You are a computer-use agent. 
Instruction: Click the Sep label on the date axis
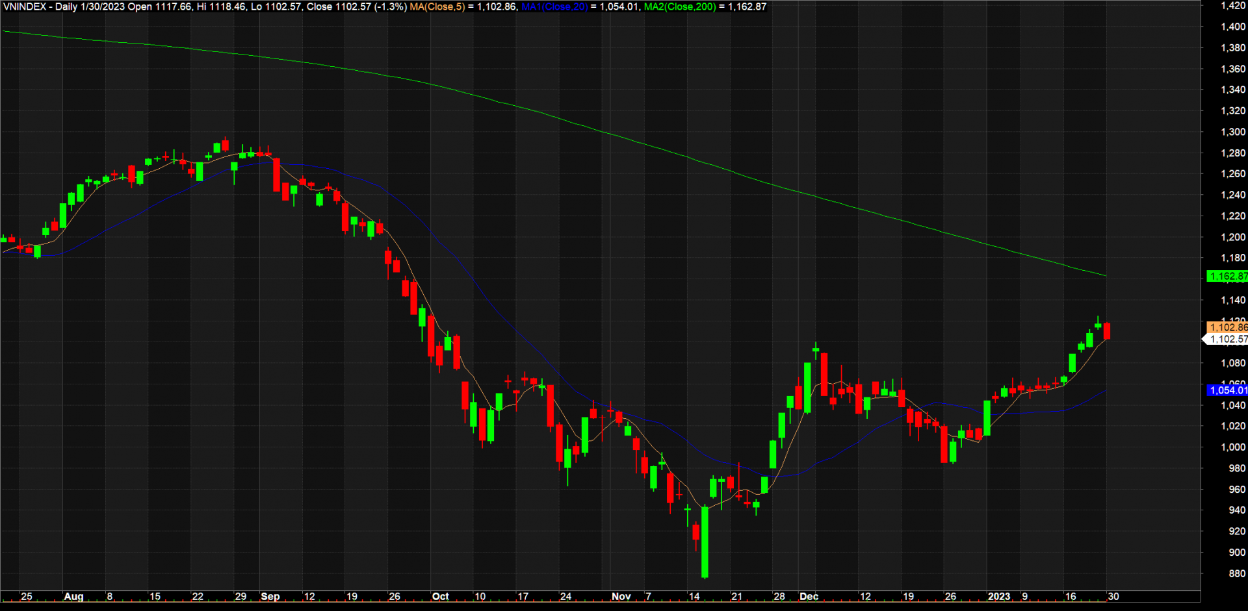click(270, 596)
